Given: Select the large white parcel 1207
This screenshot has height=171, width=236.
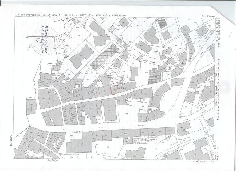Looking at the screenshot, I should pos(78,36).
